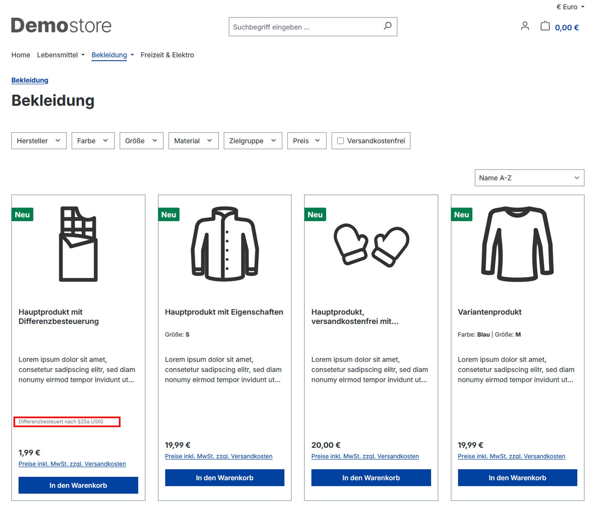Click the search magnifier icon
This screenshot has height=508, width=595.
point(387,26)
